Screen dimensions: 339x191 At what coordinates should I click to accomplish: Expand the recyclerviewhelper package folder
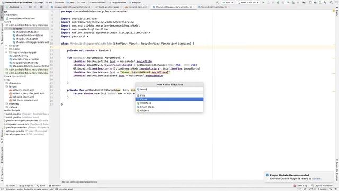point(6,53)
